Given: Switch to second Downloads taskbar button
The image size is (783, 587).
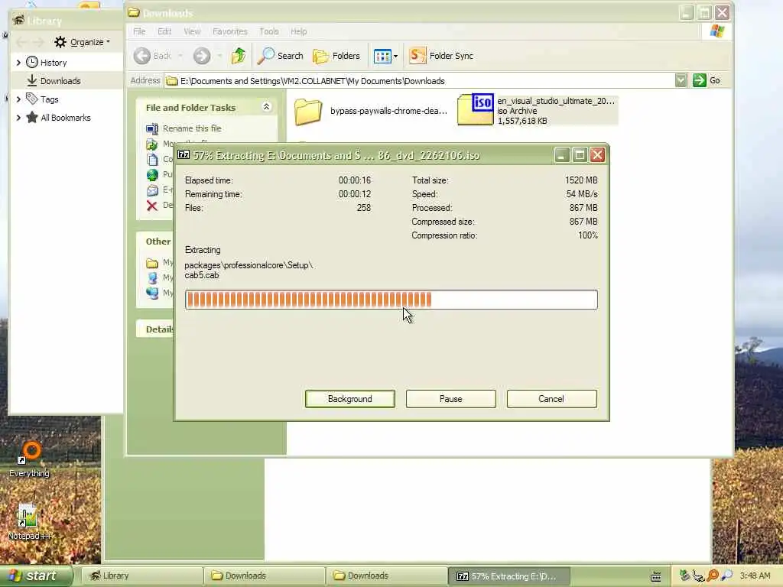Looking at the screenshot, I should 387,576.
